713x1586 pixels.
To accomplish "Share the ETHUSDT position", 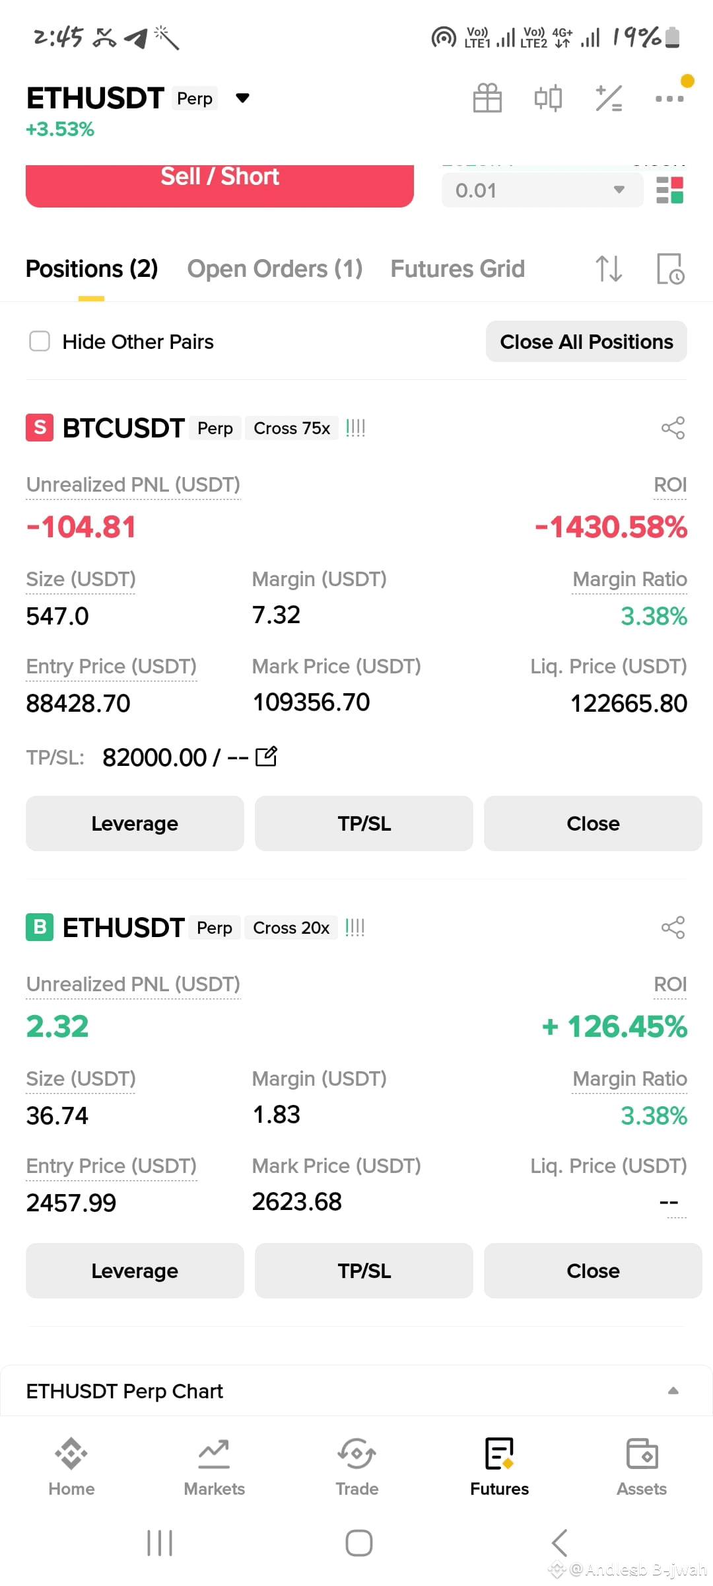I will [x=673, y=928].
